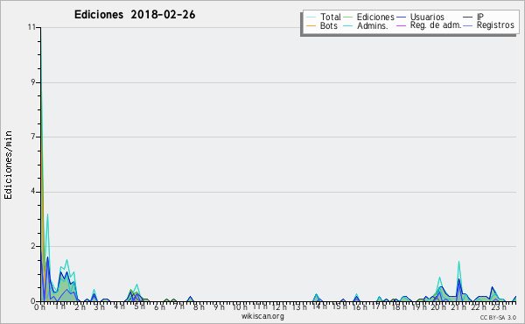
Task: Click the orange line swatch beside Bots
Action: pyautogui.click(x=311, y=25)
